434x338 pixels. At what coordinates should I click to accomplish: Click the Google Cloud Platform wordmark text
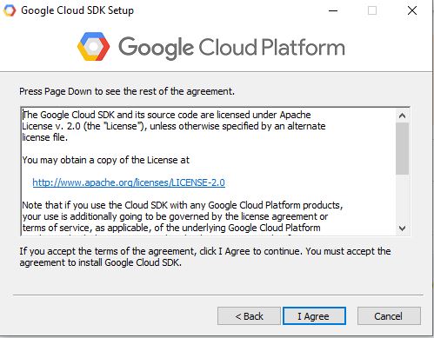click(231, 47)
